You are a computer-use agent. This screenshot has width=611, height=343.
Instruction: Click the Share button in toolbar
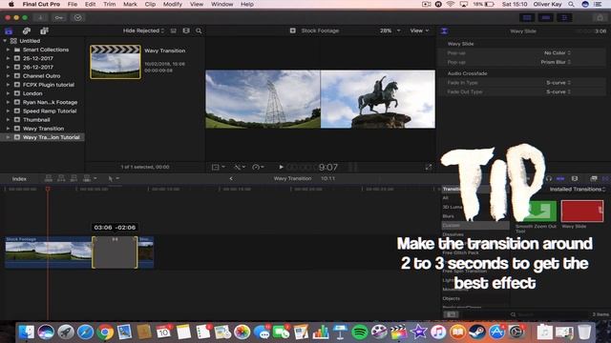point(600,17)
